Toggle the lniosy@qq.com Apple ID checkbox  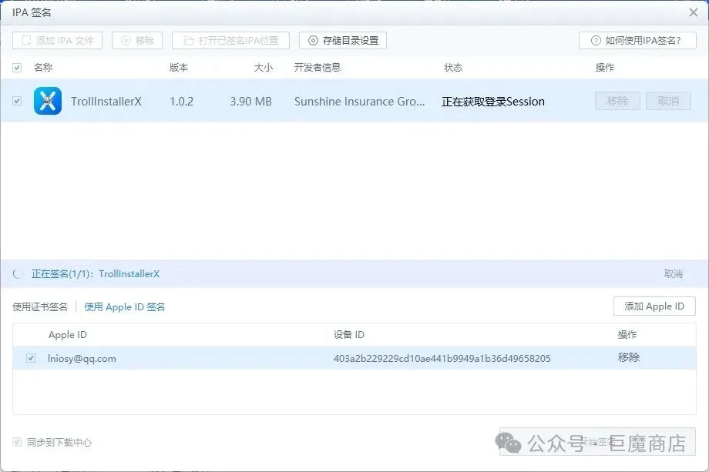(x=31, y=358)
